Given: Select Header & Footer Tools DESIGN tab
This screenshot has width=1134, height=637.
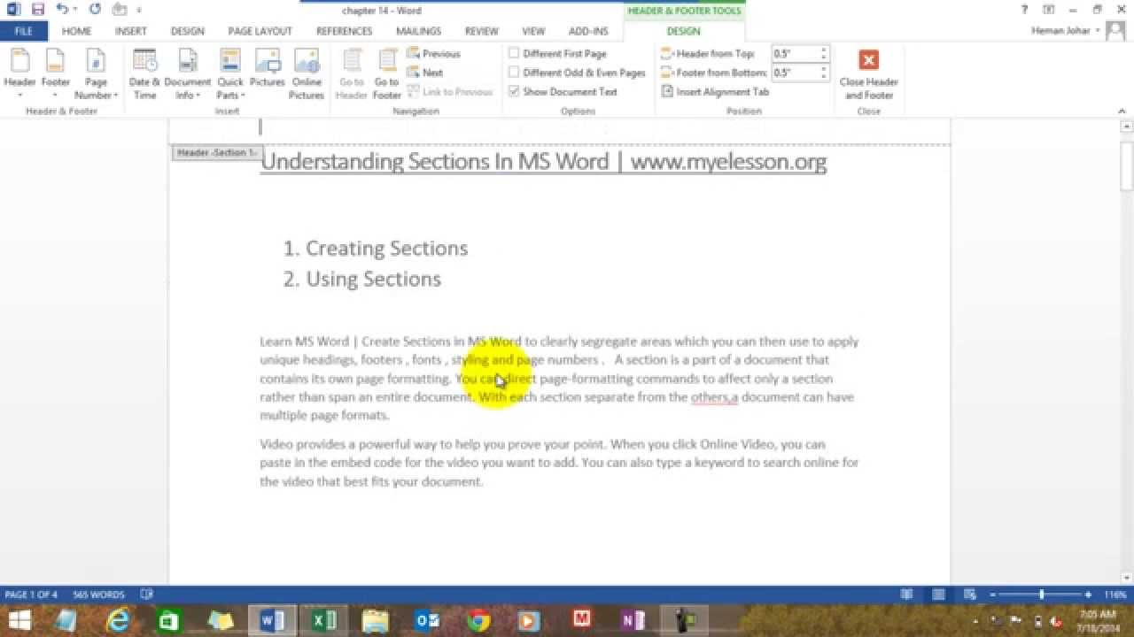Looking at the screenshot, I should point(683,31).
